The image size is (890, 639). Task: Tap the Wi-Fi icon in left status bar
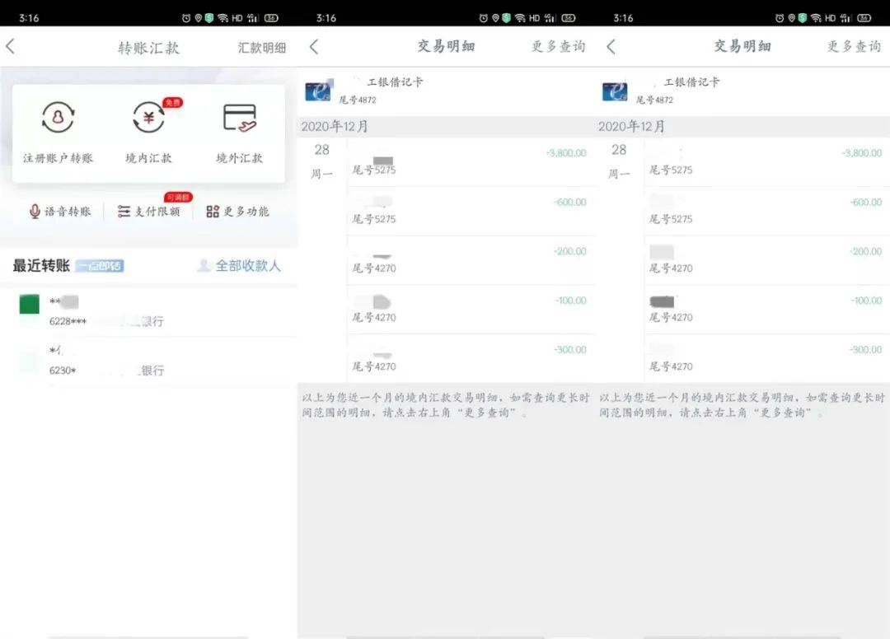[223, 18]
